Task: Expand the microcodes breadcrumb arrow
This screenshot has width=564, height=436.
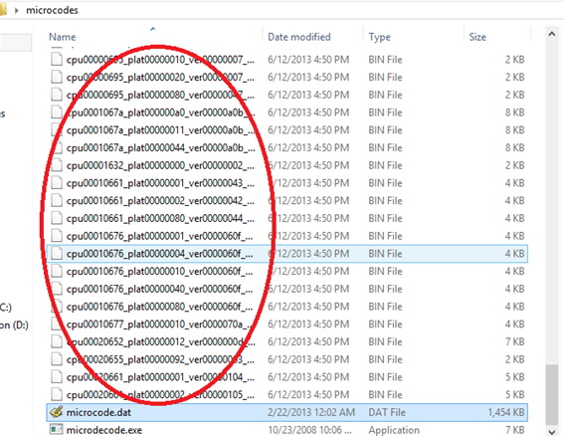Action: [17, 10]
